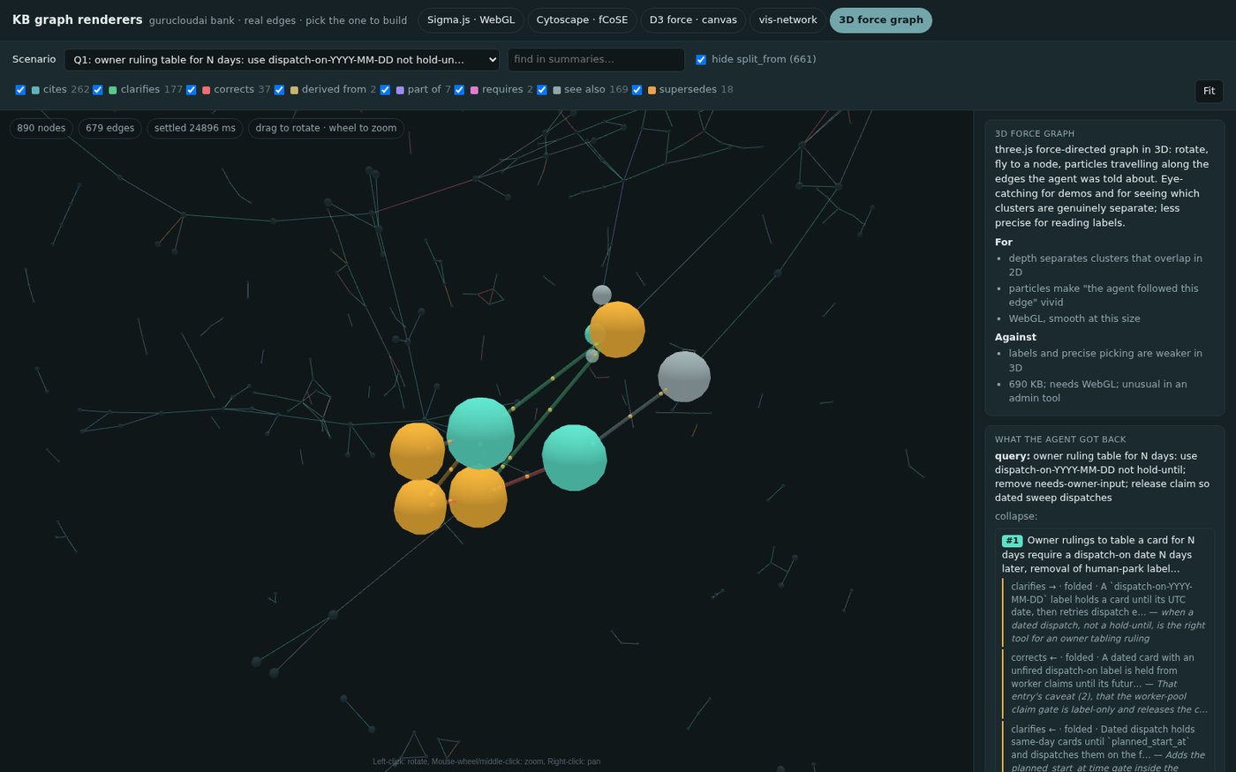Image resolution: width=1236 pixels, height=772 pixels.
Task: Click the requires pink color swatch
Action: click(474, 90)
